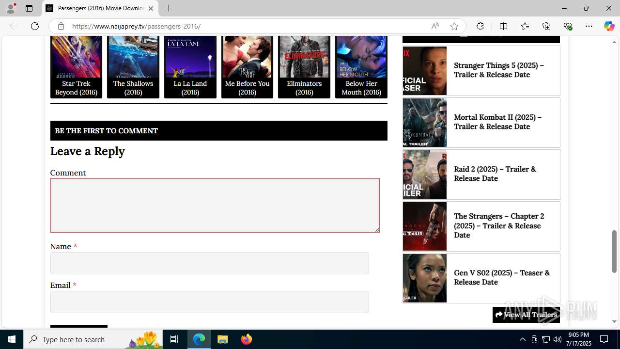Open Mortal Kombat II trailer thumbnail

pyautogui.click(x=425, y=123)
